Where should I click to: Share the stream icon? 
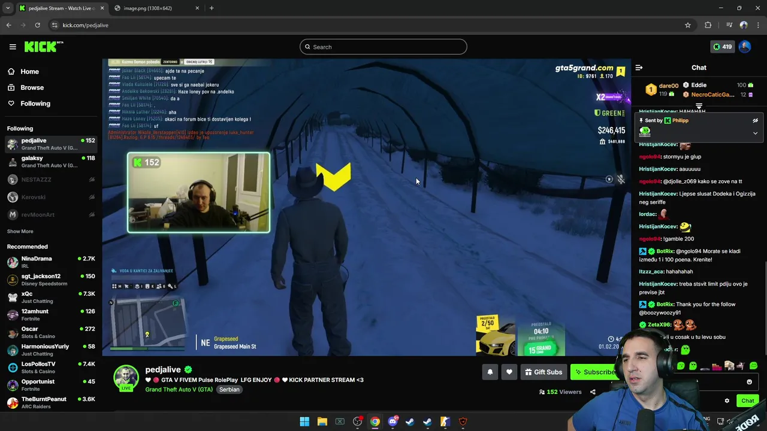[593, 392]
